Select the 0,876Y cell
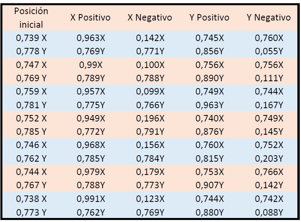 click(210, 132)
